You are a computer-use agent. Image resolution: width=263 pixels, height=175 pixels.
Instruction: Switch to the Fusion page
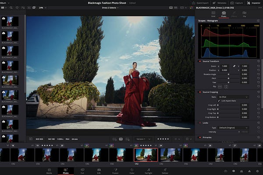pos(115,170)
